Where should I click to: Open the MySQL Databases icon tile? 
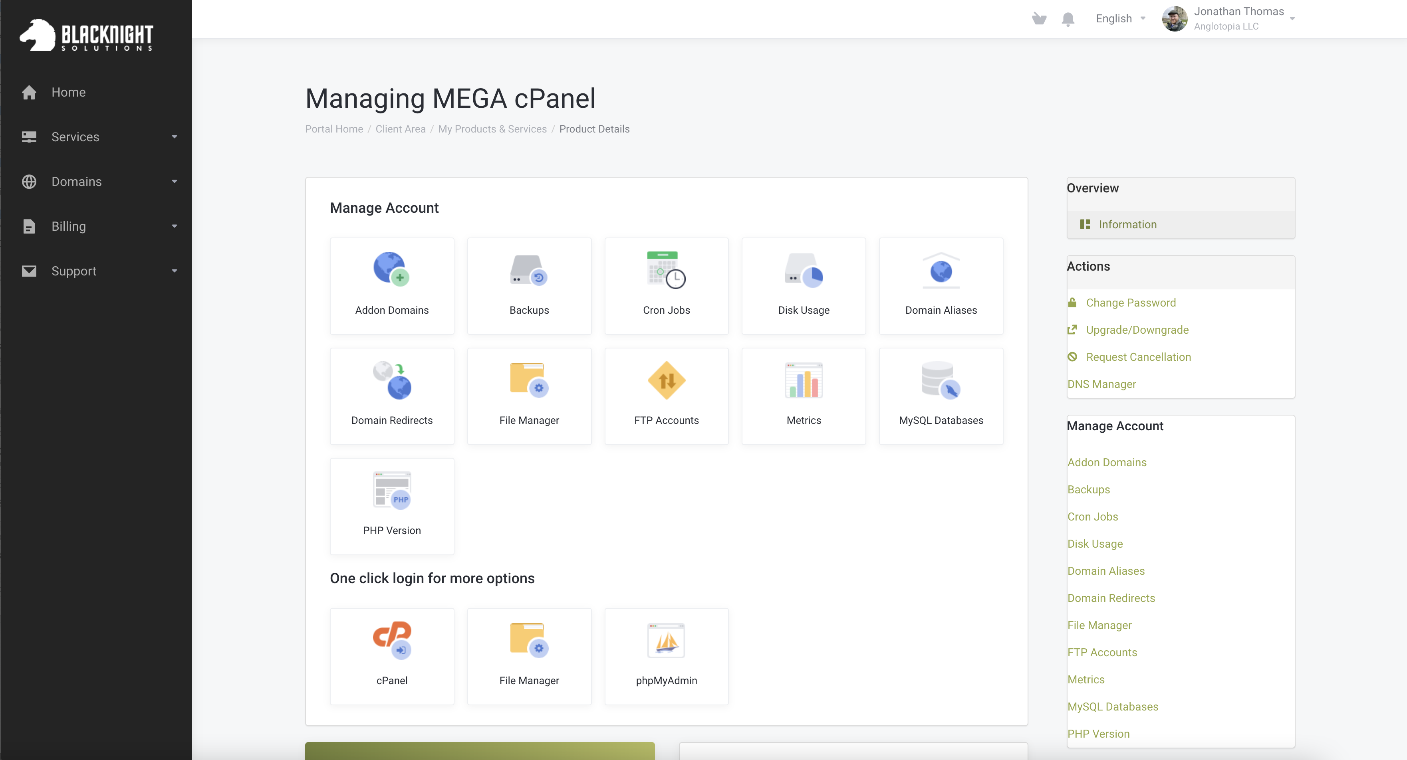click(x=941, y=396)
